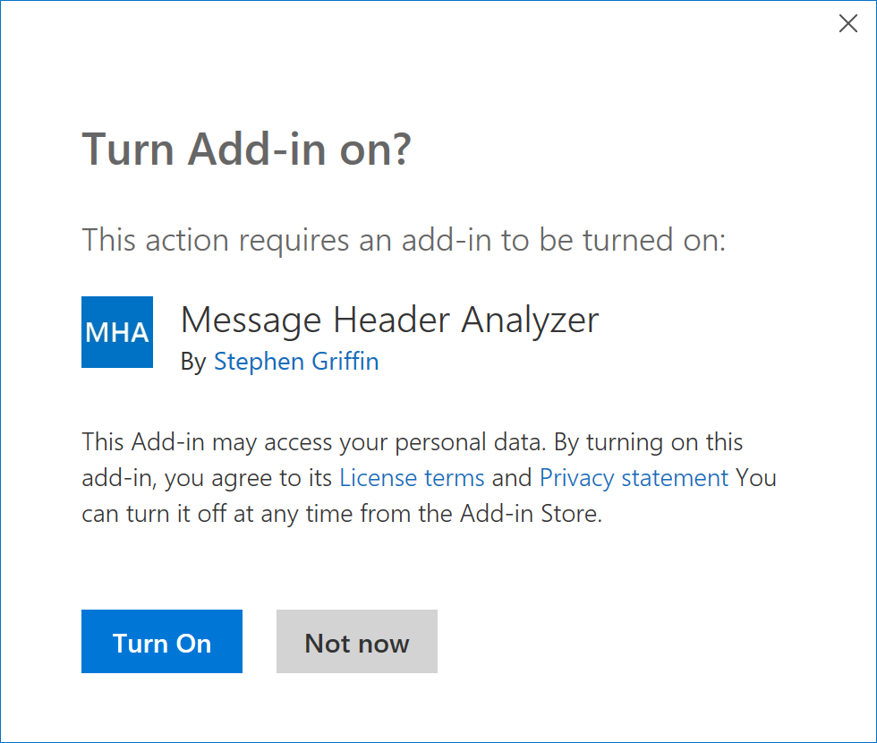Select the dialog title Turn Add-in on?
The height and width of the screenshot is (743, 877).
[x=246, y=149]
